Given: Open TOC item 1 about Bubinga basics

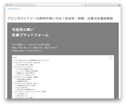Looking at the screenshot, I should (x=31, y=60).
